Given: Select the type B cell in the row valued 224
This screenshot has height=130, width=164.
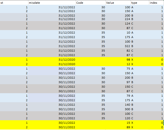Looking at the screenshot, I should pos(140,19).
